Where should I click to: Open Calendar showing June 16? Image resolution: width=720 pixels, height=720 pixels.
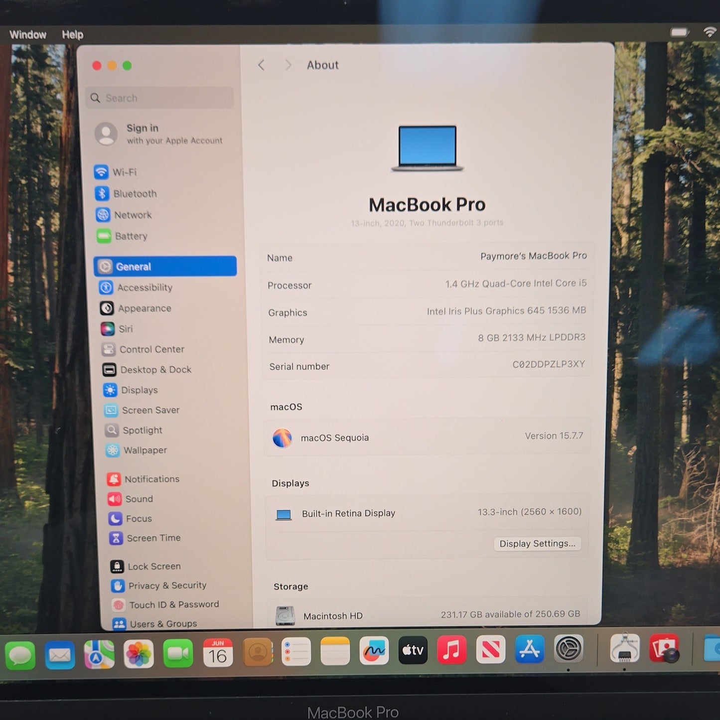tap(218, 653)
